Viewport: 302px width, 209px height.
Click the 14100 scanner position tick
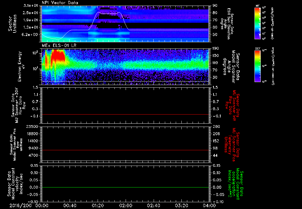[x=33, y=141]
